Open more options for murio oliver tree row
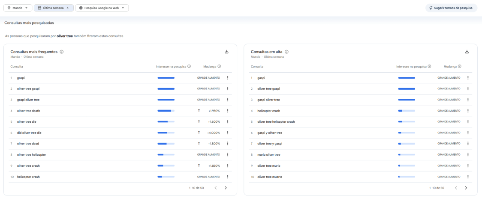482x204 pixels. (468, 155)
